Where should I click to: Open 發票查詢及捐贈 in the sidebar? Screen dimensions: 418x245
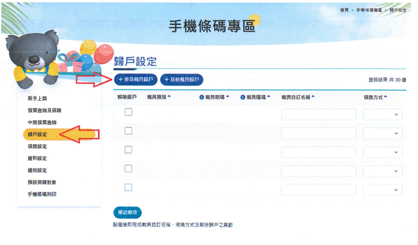click(44, 111)
